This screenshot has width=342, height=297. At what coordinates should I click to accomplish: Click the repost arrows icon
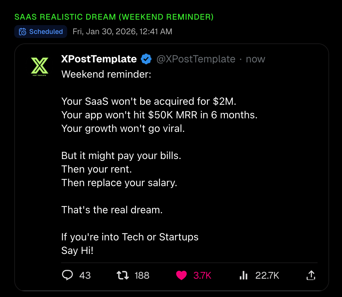tap(122, 275)
